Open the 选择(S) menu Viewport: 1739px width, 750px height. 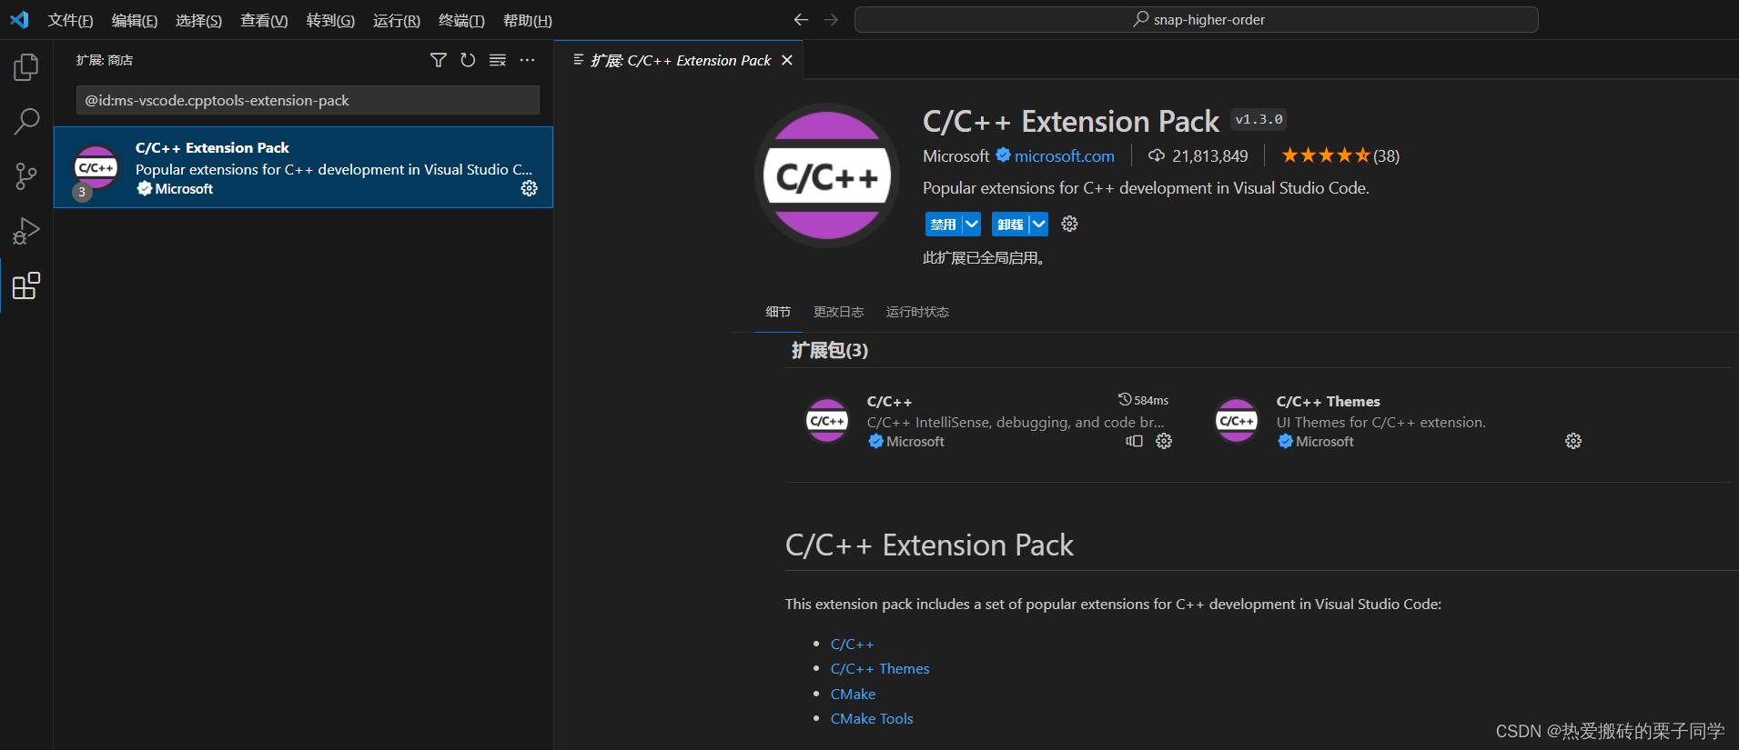click(198, 20)
